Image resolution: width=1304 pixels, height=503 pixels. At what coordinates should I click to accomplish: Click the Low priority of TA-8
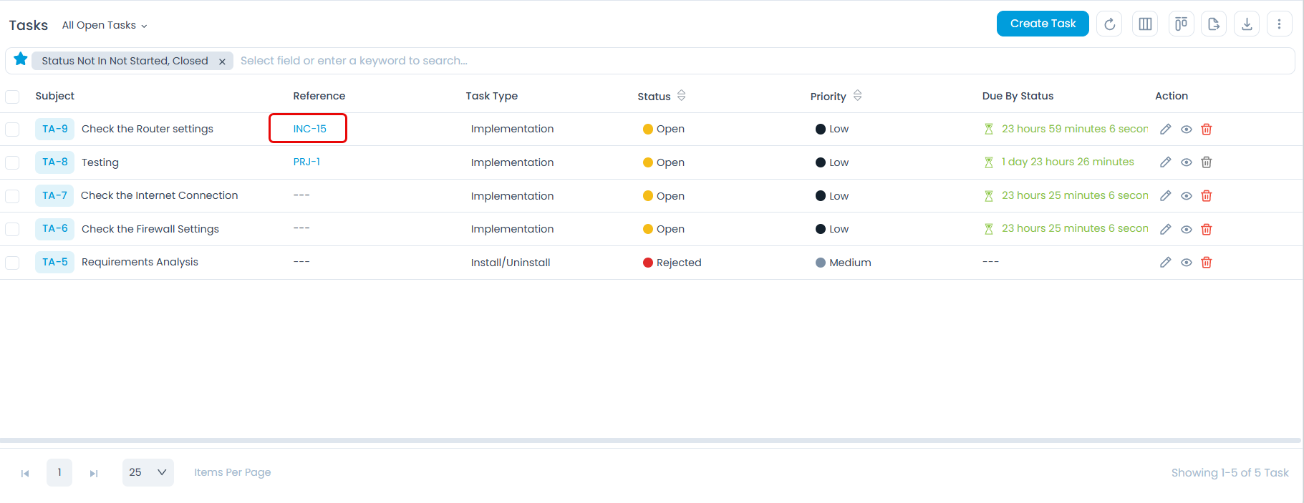831,162
